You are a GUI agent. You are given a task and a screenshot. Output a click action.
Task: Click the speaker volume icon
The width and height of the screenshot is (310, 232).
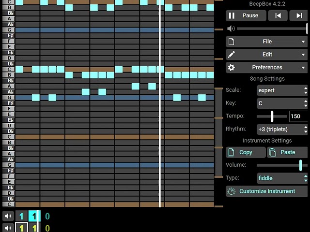[231, 29]
